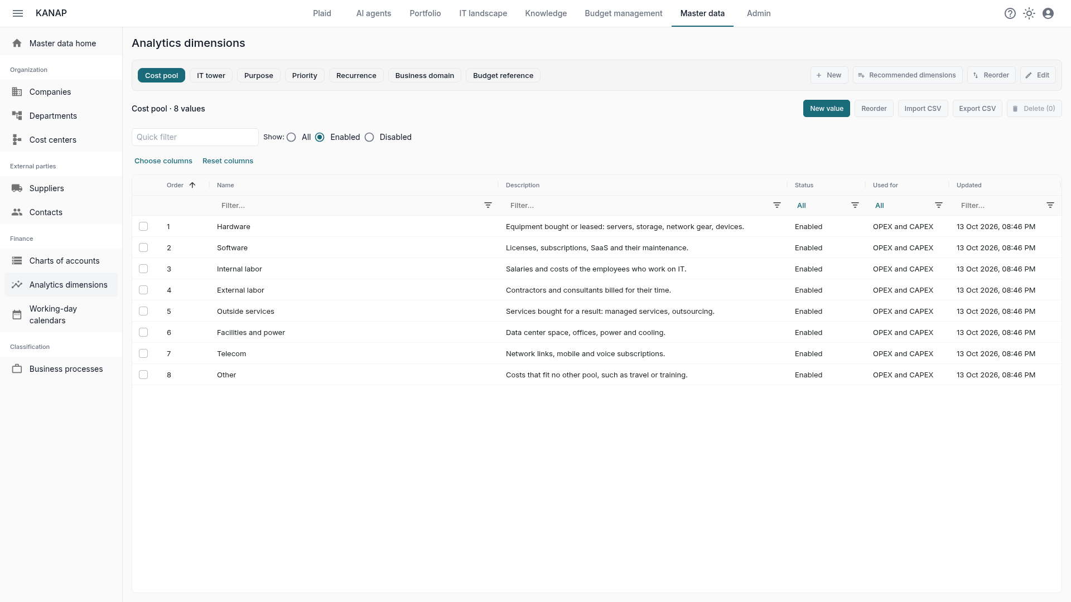This screenshot has height=602, width=1071.
Task: Click the Charts of accounts list icon
Action: tap(17, 261)
